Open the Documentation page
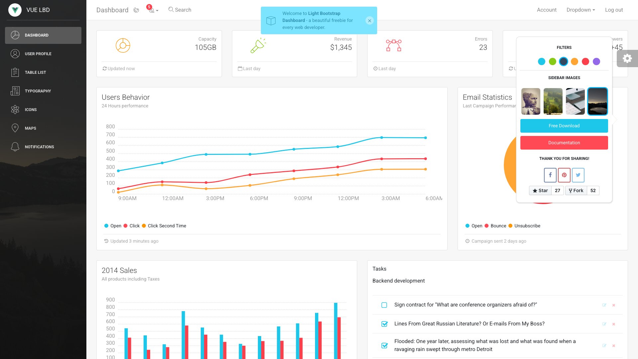The image size is (638, 359). coord(564,143)
